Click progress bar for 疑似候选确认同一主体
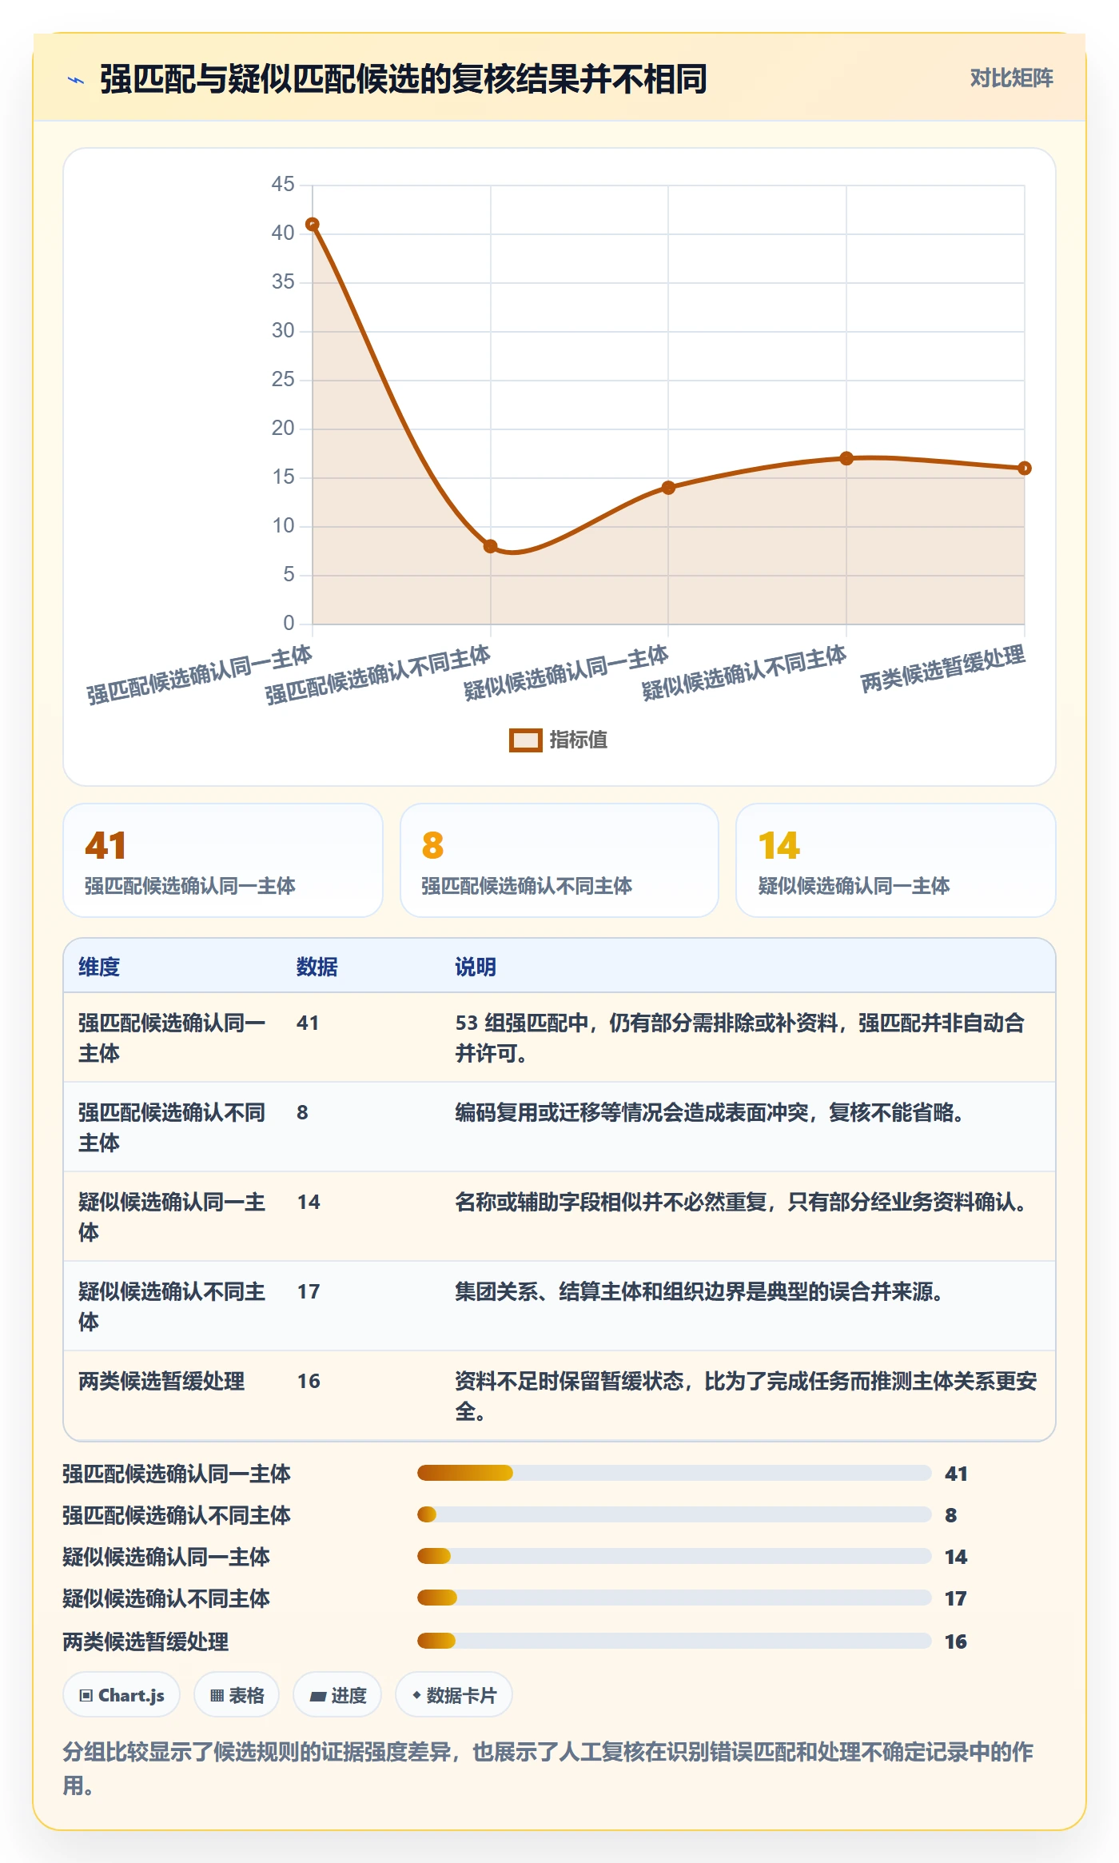The image size is (1119, 1863). tap(675, 1556)
